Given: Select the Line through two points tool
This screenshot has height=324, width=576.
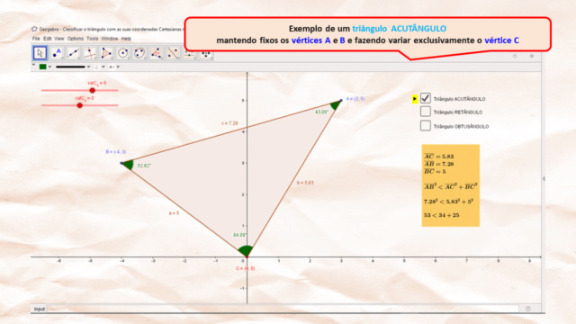Looking at the screenshot, I should (73, 53).
